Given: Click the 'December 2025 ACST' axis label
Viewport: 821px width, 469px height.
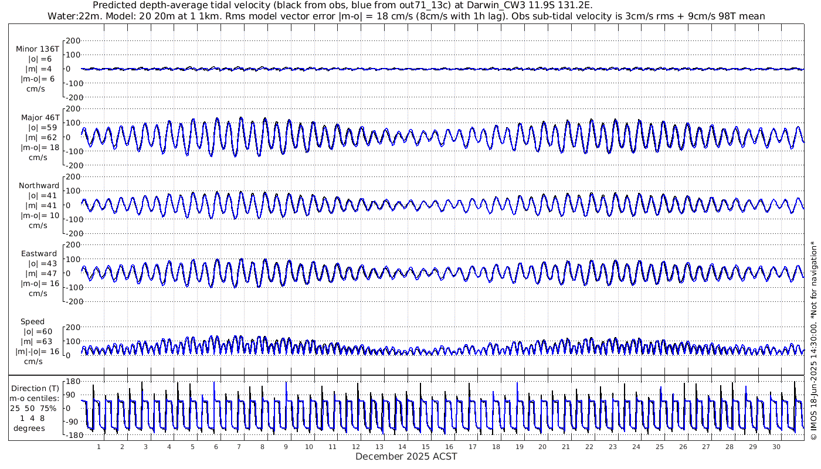Looking at the screenshot, I should (406, 456).
